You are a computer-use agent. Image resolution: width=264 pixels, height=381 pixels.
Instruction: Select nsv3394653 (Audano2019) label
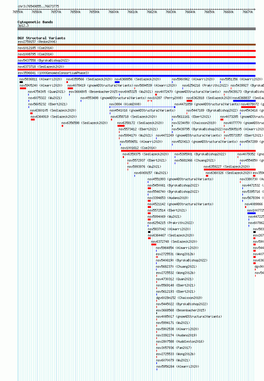(x=168, y=198)
